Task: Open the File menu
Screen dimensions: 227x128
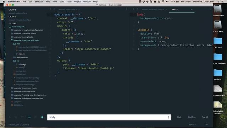Action: [x=24, y=1]
